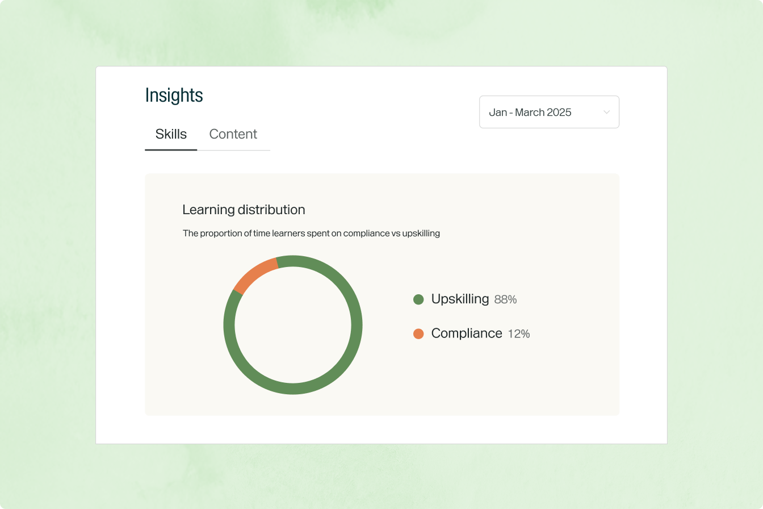
Task: Click the 12% Compliance value
Action: click(x=518, y=333)
